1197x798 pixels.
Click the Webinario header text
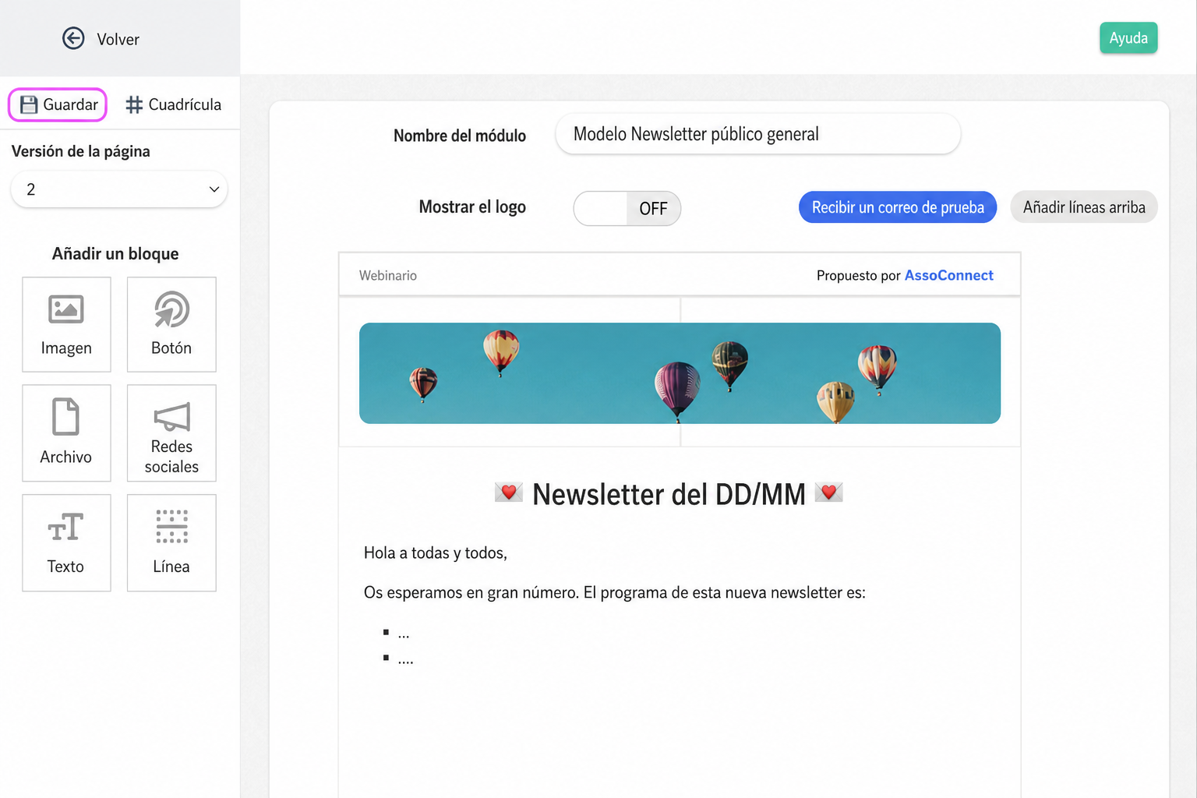point(388,275)
